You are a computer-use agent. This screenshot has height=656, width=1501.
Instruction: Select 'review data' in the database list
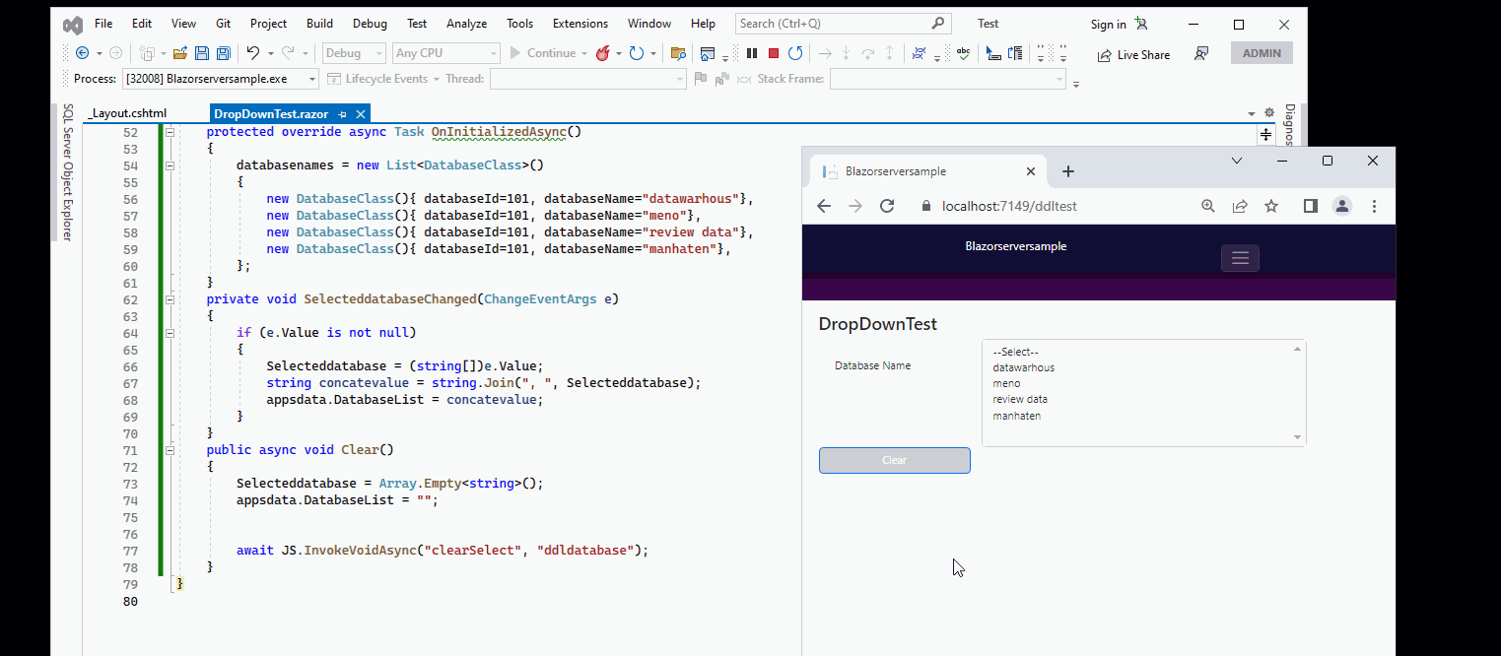(x=1020, y=400)
